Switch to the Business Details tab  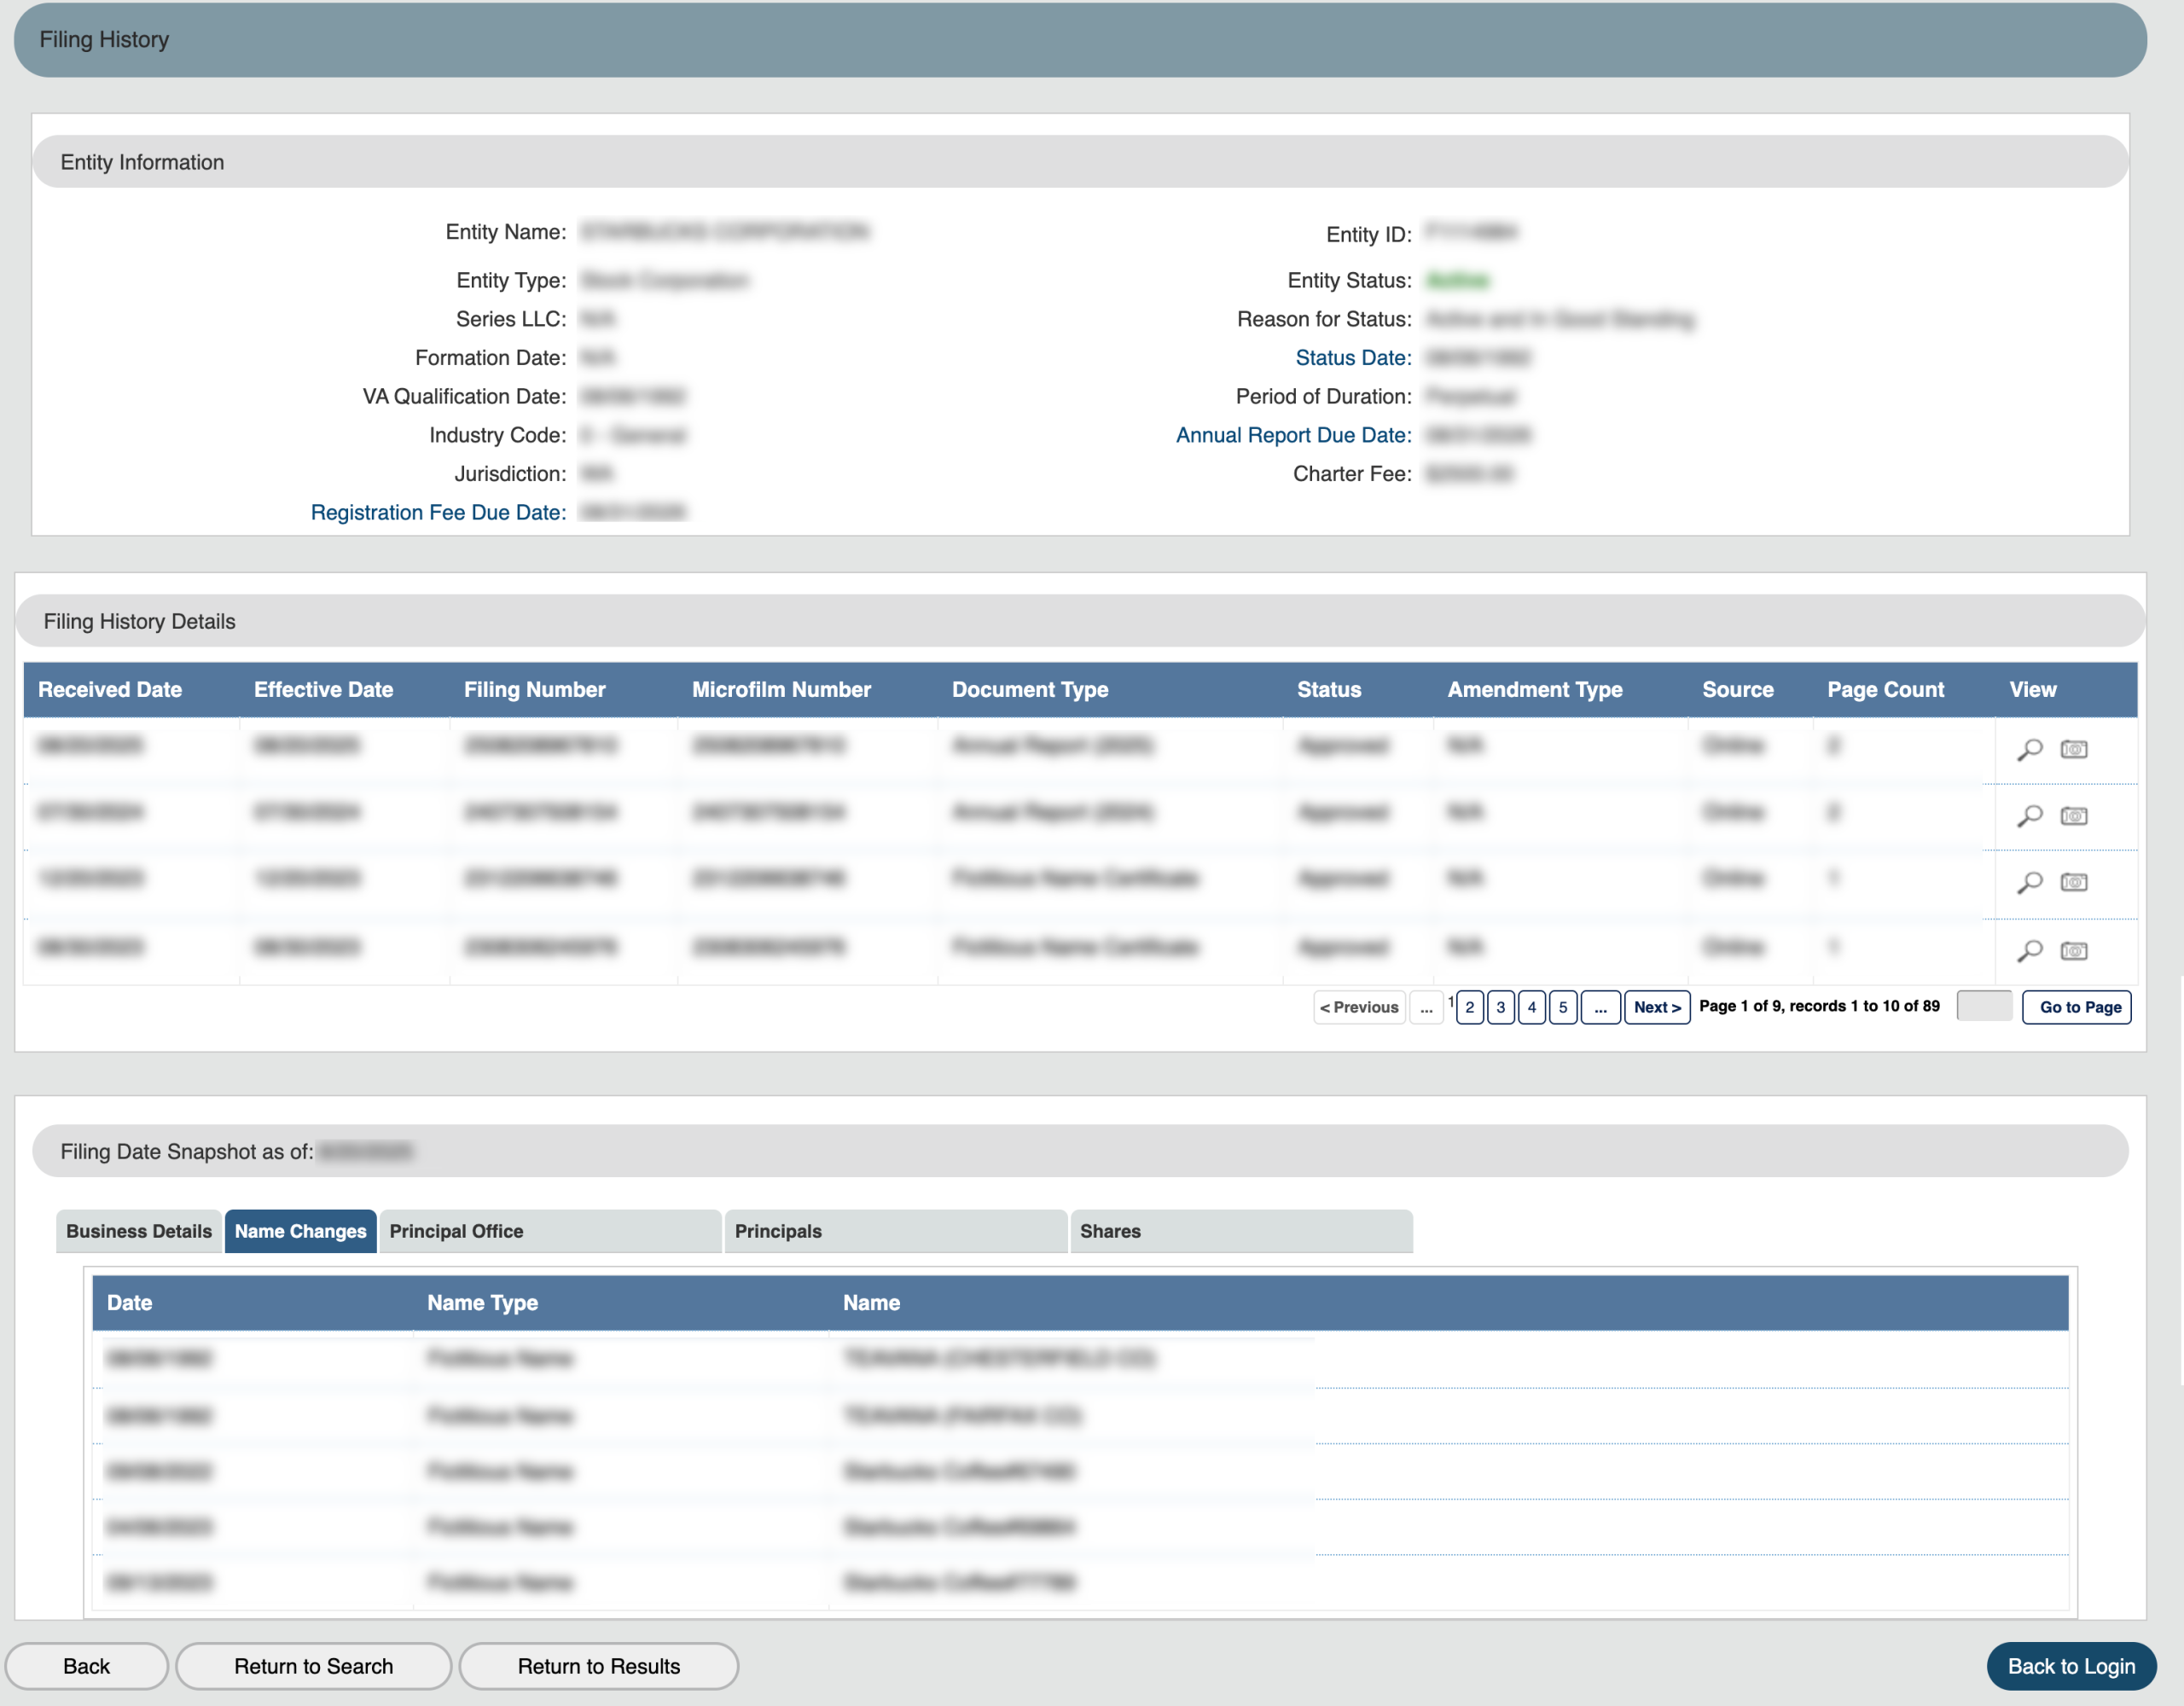[139, 1231]
